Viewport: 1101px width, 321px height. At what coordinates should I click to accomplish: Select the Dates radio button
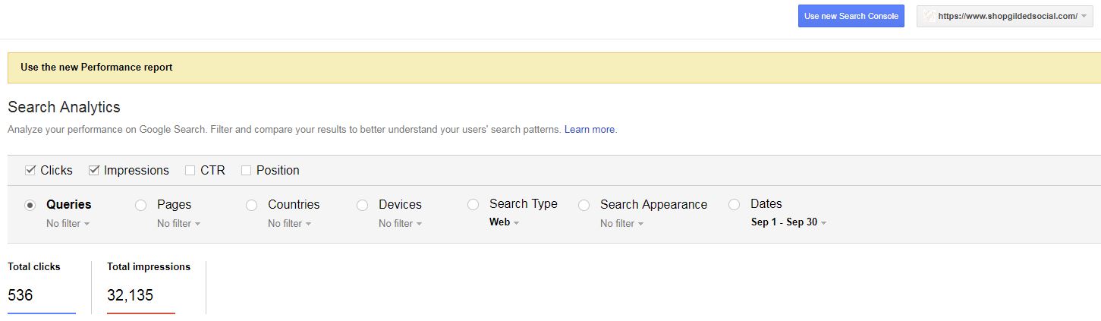pyautogui.click(x=734, y=205)
